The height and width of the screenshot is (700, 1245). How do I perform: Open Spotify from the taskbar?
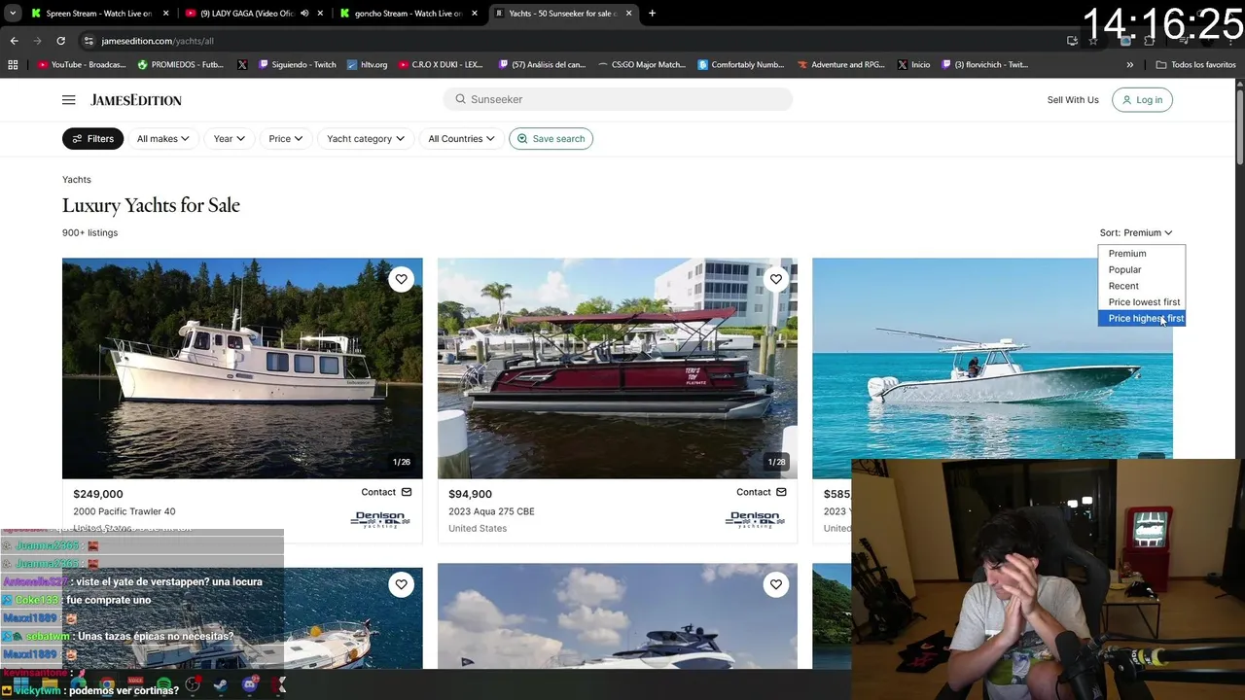pyautogui.click(x=163, y=685)
